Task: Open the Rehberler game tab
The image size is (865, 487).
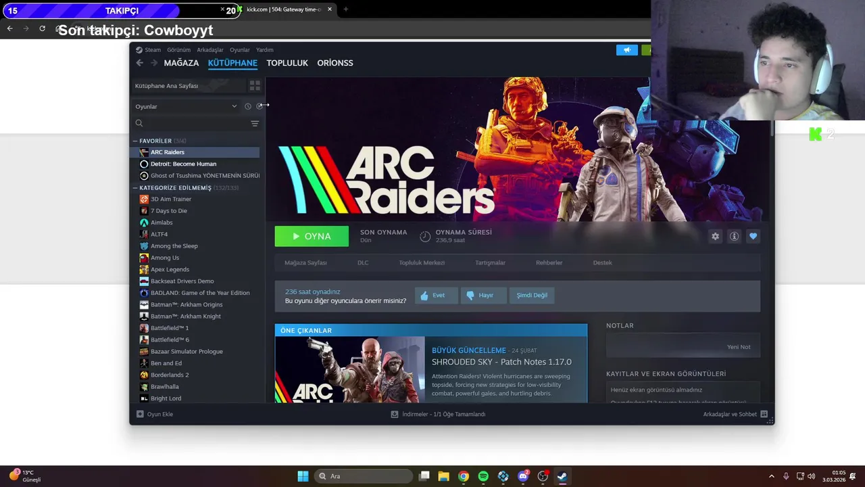Action: [549, 262]
